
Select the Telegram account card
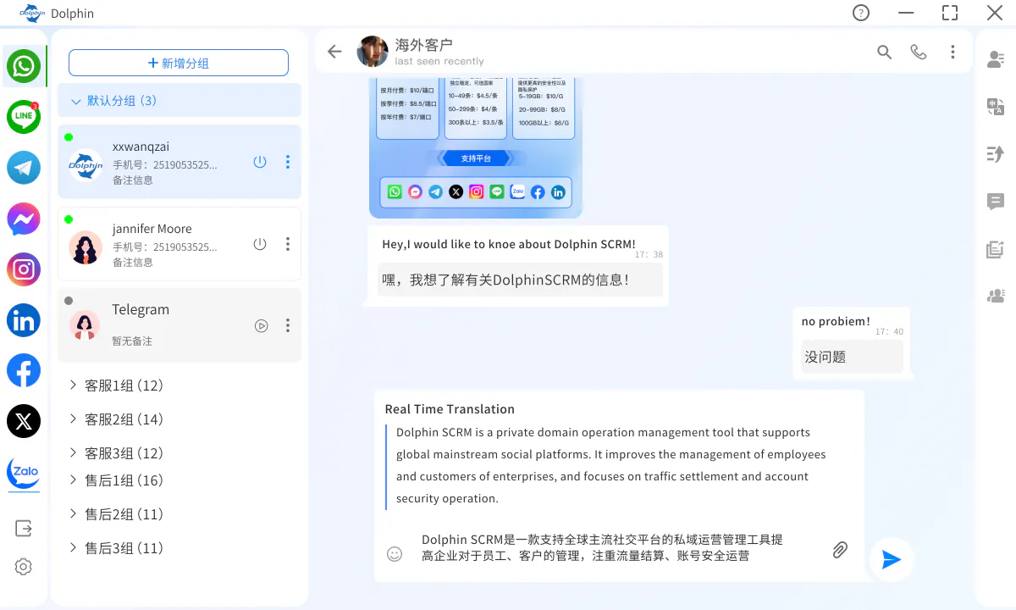point(179,325)
